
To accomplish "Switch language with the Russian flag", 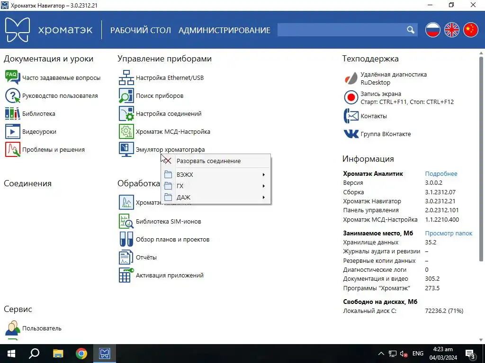I will pos(432,30).
